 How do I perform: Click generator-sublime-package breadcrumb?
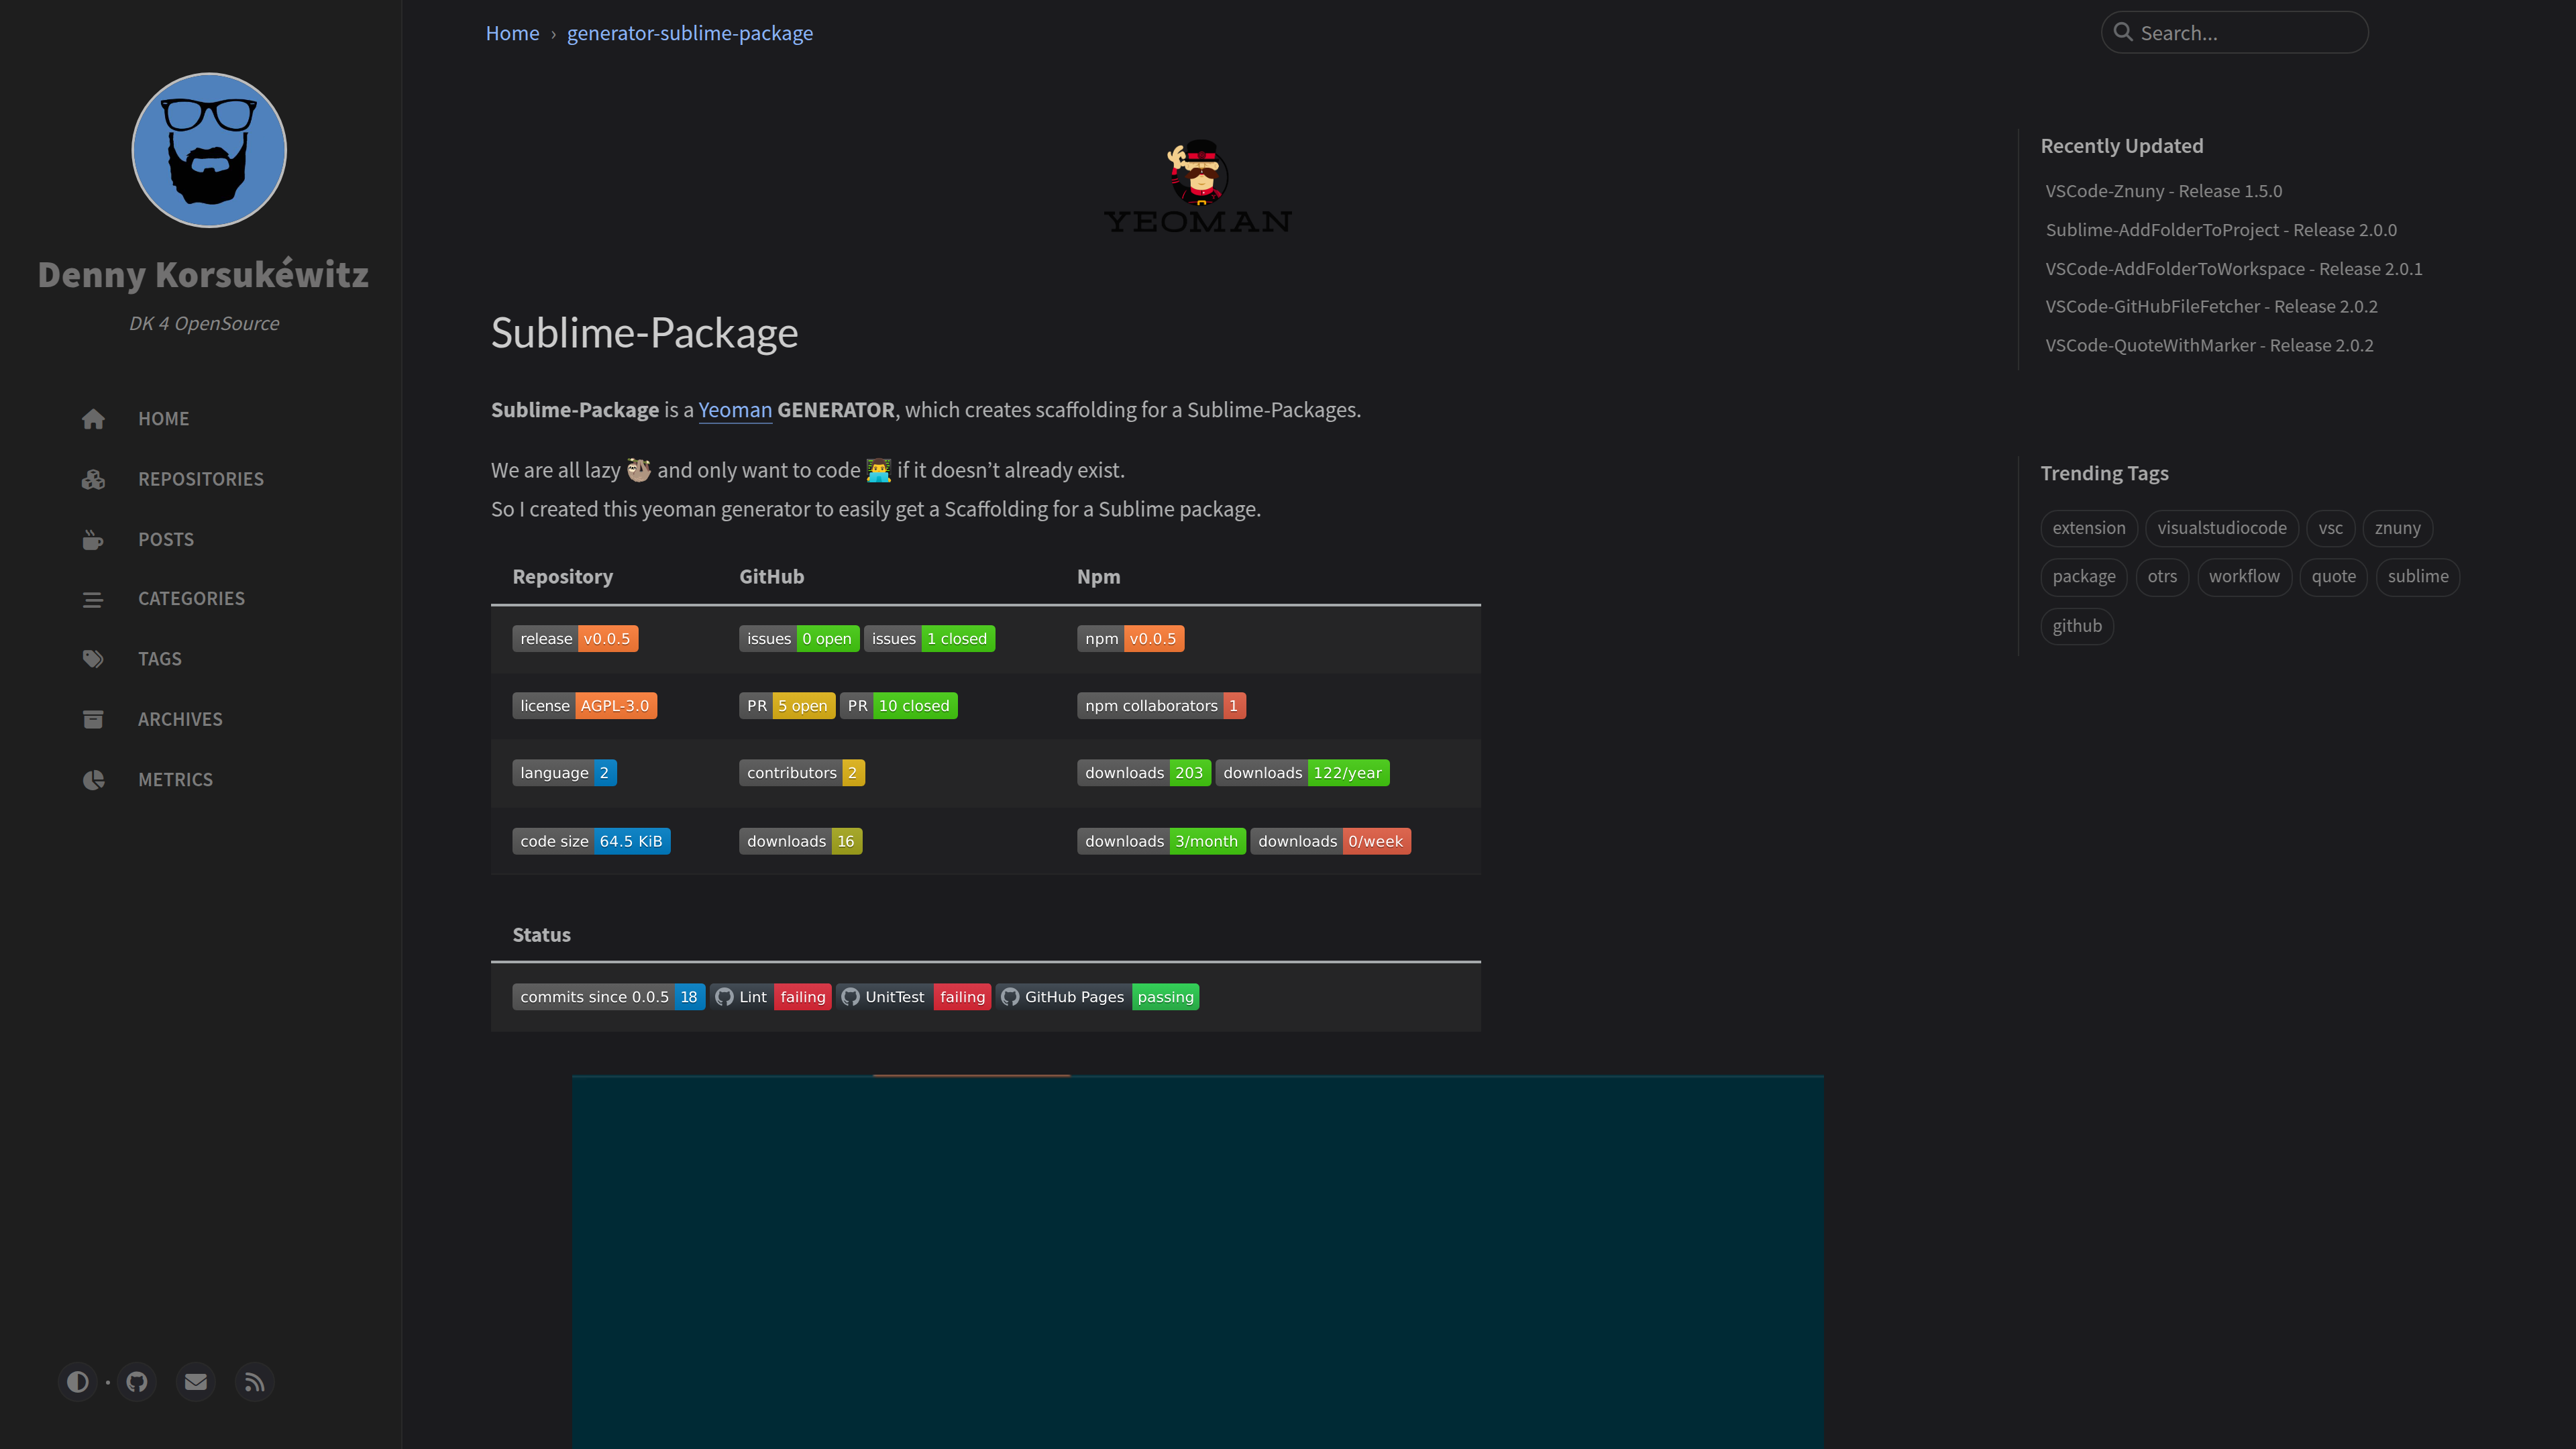[x=690, y=33]
